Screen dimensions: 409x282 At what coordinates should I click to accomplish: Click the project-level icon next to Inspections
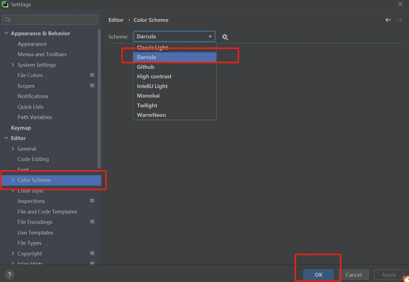coord(92,201)
